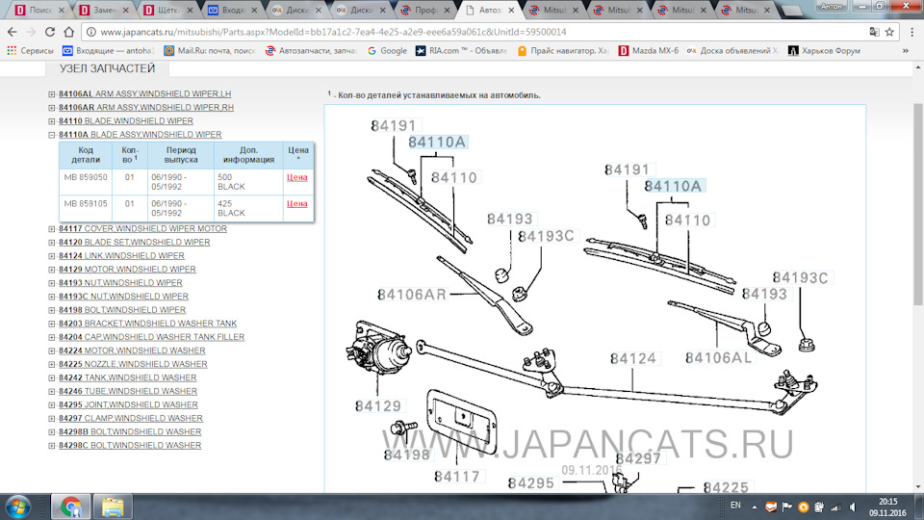Expand the 84129 motor wiper node
924x520 pixels.
point(52,270)
